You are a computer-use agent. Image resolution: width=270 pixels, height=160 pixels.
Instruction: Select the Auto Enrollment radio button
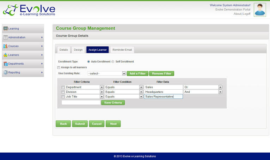[x=88, y=62]
